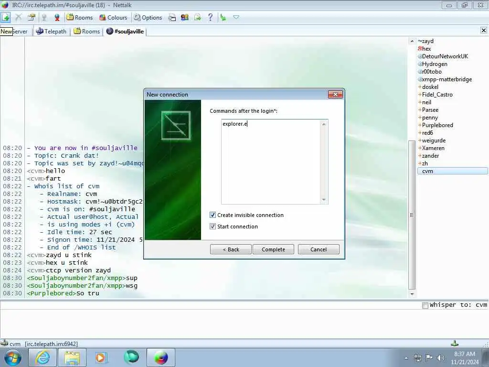Click the users/contacts toolbar icon
Screen dimensions: 489x367
[x=185, y=18]
